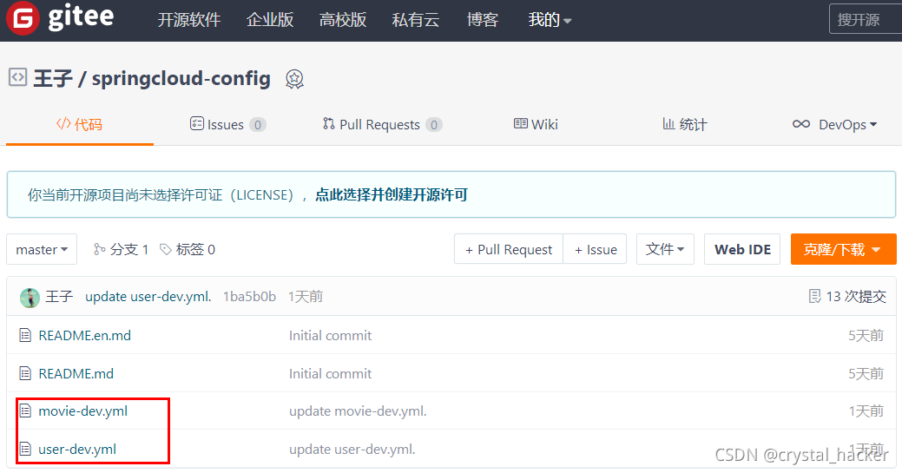The width and height of the screenshot is (902, 473).
Task: Open the README.en.md file
Action: [84, 335]
